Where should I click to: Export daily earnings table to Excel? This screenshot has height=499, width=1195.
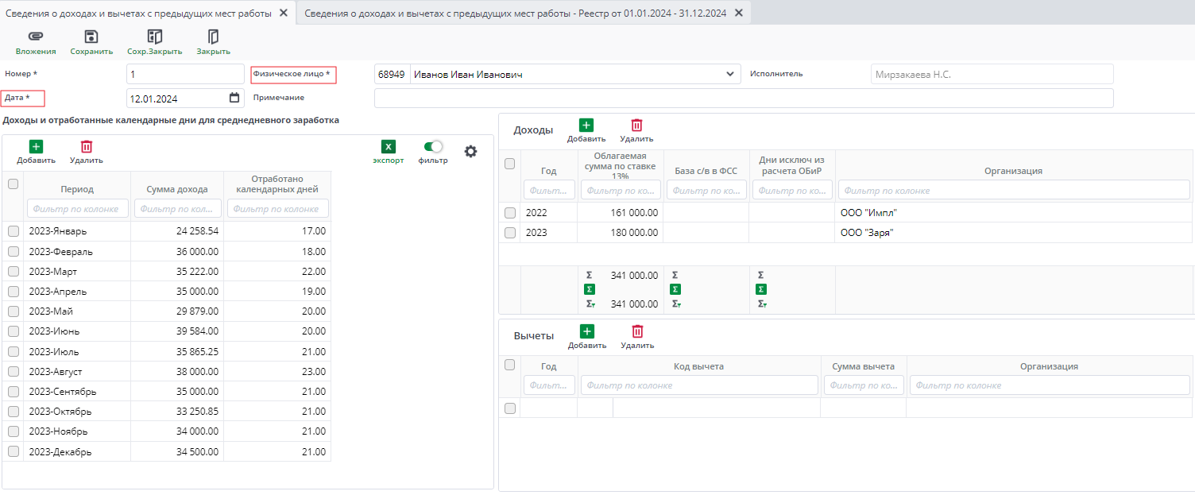[389, 147]
